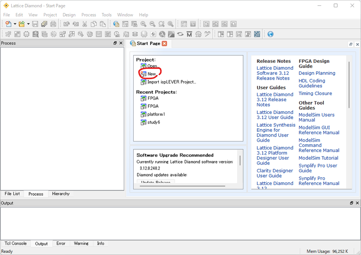Expand the New file dropdown arrow

coord(15,24)
